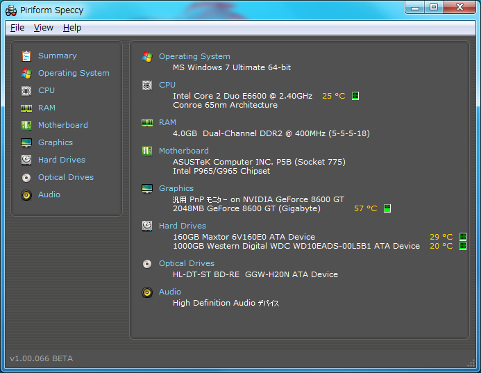The height and width of the screenshot is (373, 481).
Task: Click the CPU chip icon in main panel
Action: tap(147, 85)
